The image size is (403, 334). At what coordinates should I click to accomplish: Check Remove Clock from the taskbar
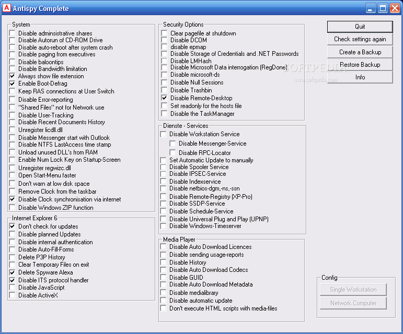click(12, 192)
